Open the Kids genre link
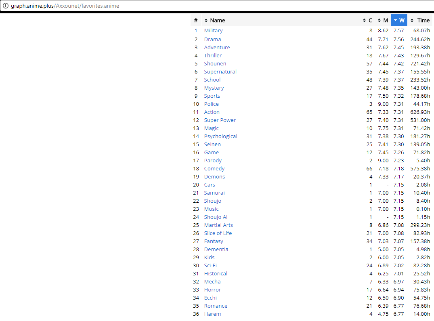 209,257
